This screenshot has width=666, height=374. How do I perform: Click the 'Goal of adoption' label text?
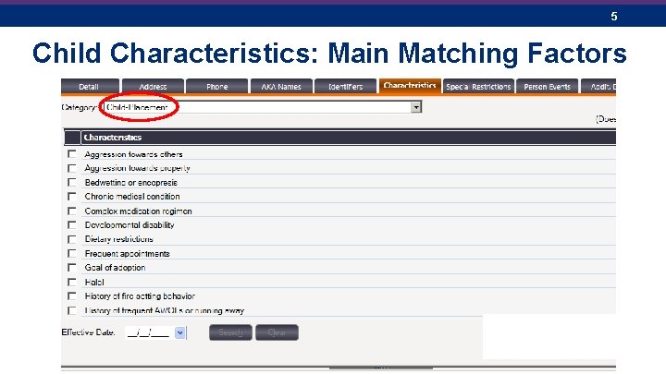115,268
